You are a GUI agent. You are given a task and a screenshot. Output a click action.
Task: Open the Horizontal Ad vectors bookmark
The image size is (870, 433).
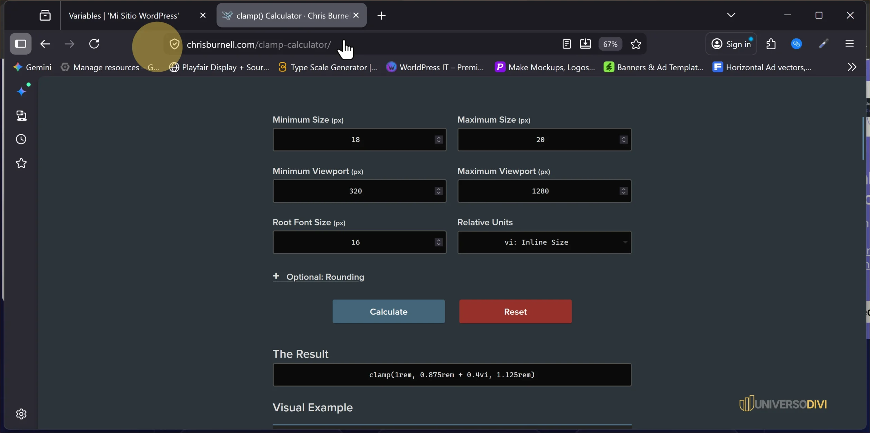coord(762,67)
